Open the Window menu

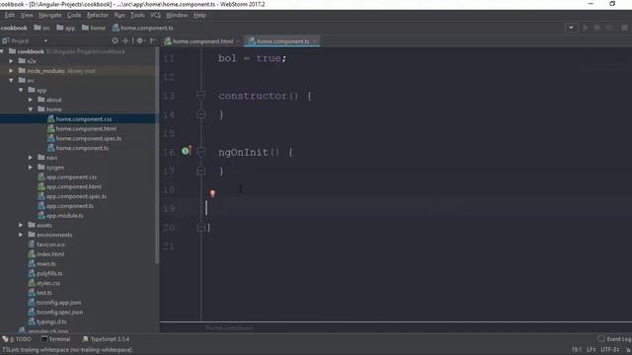point(177,16)
